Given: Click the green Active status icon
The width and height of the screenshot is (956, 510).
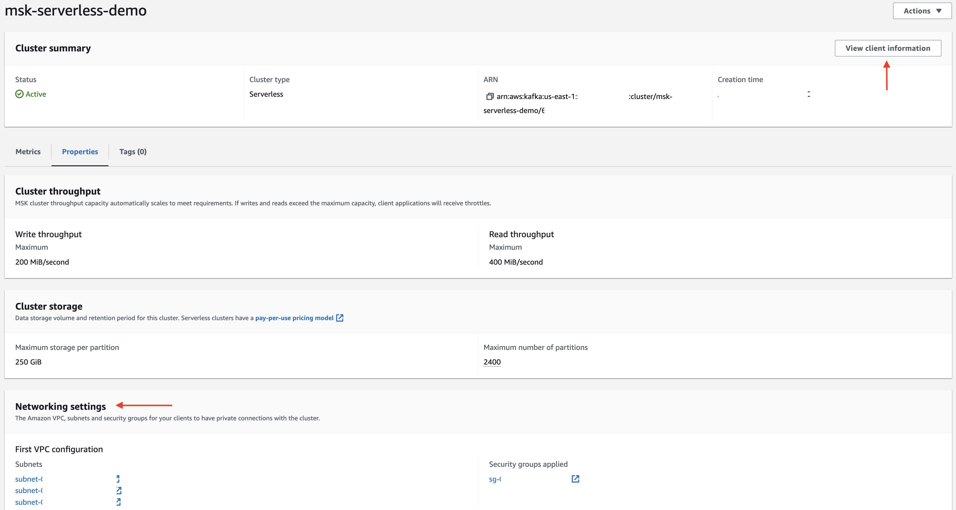Looking at the screenshot, I should (19, 94).
